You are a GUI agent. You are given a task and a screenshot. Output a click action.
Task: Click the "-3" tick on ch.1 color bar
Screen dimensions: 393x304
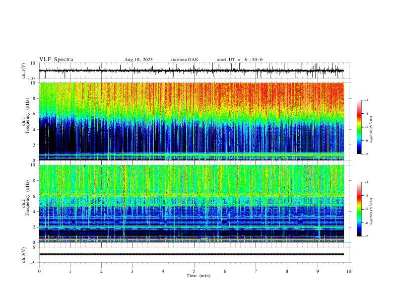366,100
